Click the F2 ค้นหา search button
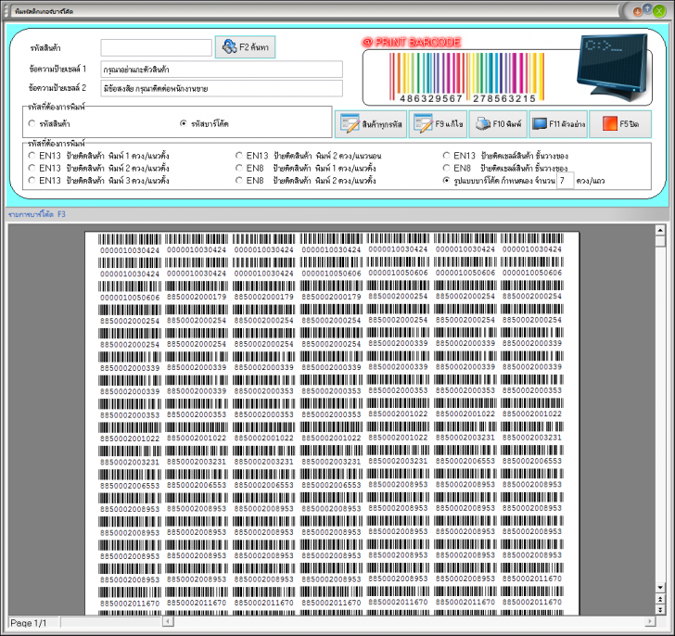The width and height of the screenshot is (675, 636). click(245, 47)
